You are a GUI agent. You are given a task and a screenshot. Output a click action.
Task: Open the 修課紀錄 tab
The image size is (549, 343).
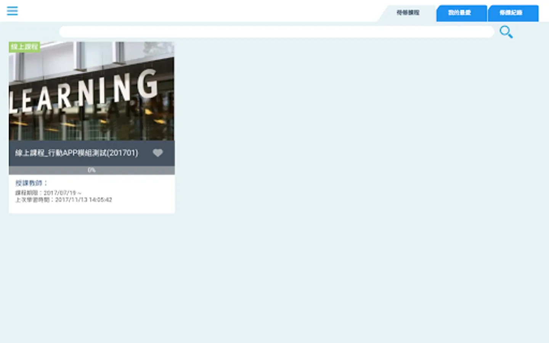pyautogui.click(x=513, y=13)
